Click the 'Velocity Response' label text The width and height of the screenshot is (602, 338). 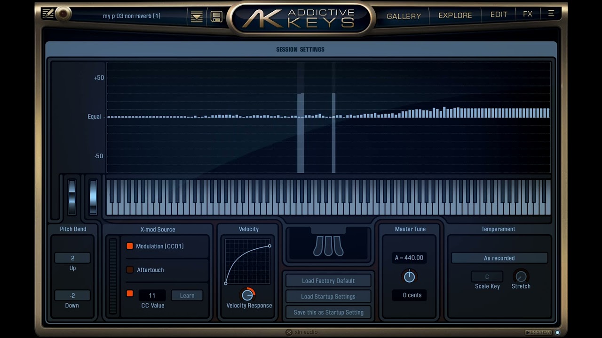coord(249,306)
